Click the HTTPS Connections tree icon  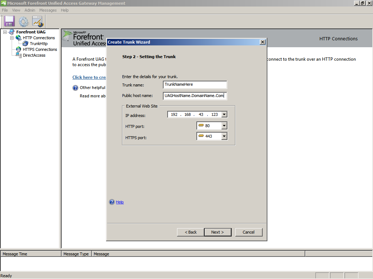pos(19,49)
